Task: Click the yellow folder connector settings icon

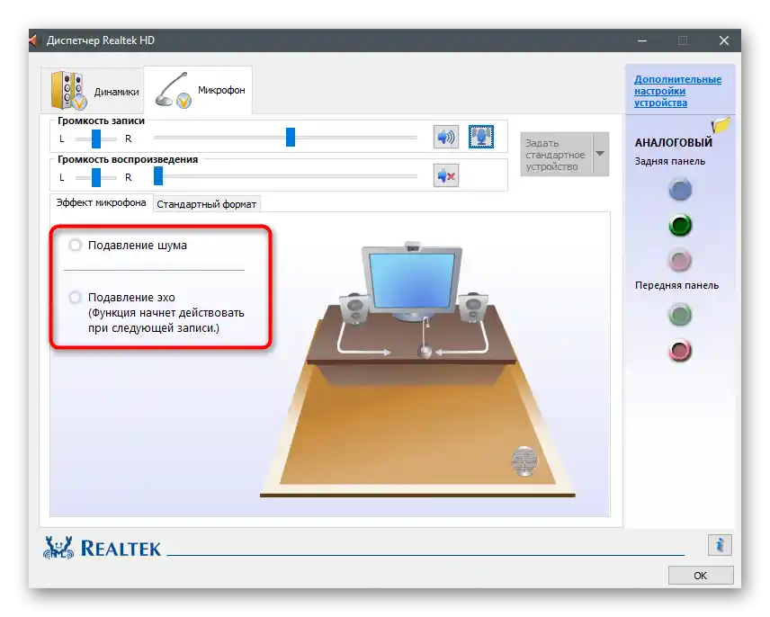Action: coord(721,125)
